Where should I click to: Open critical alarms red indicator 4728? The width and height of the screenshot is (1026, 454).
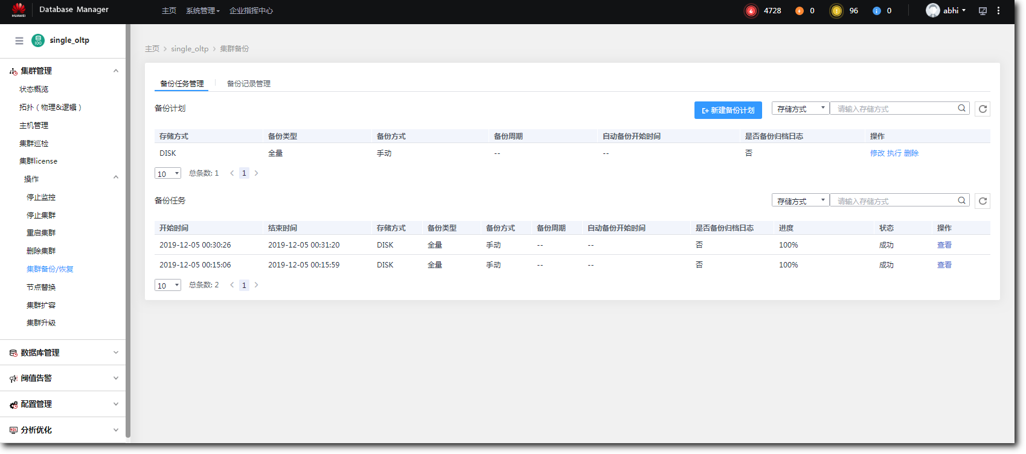click(x=751, y=11)
